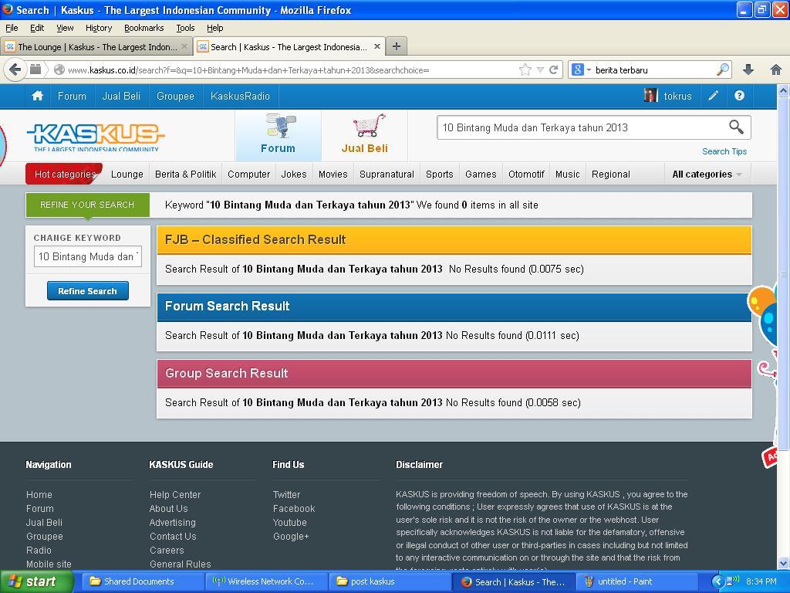Open the help question mark icon
Image resolution: width=790 pixels, height=593 pixels.
(x=739, y=96)
